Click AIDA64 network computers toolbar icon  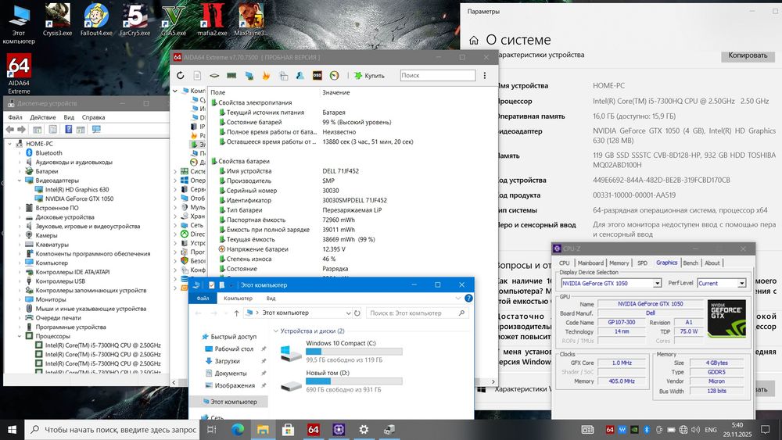point(249,76)
